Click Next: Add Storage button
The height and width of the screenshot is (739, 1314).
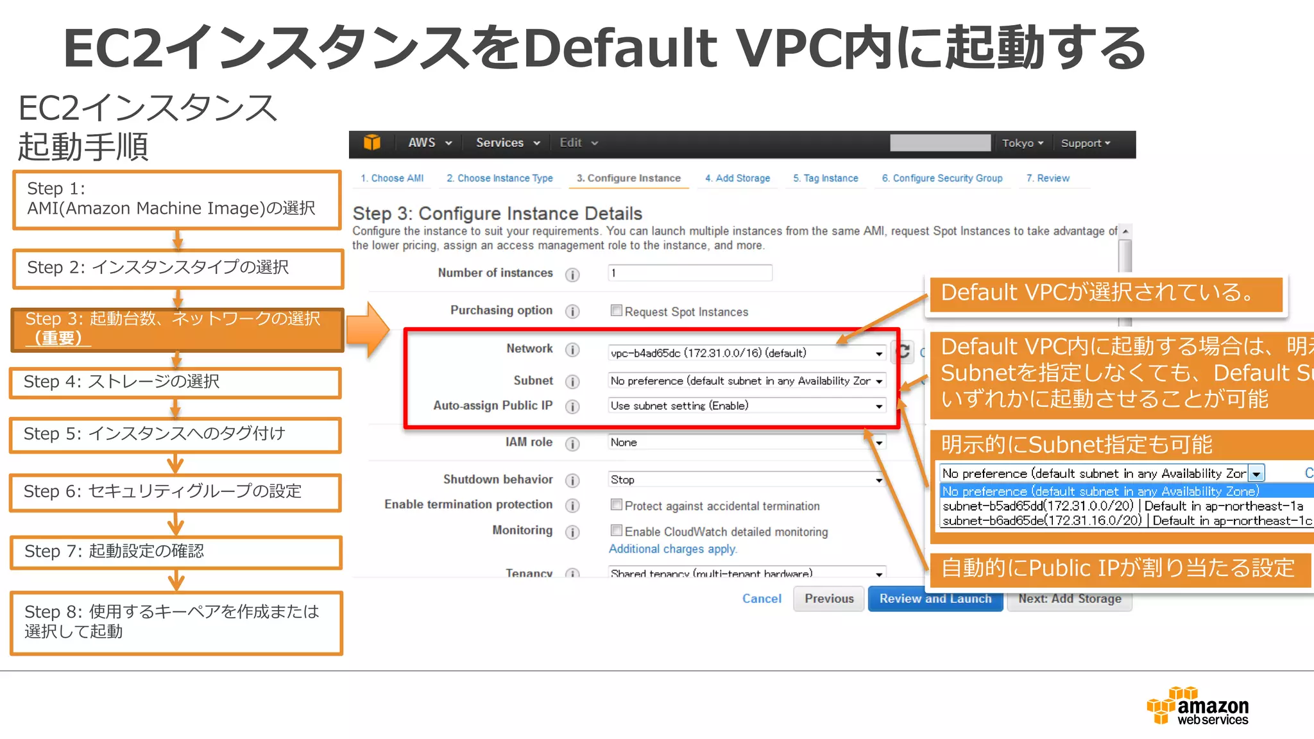tap(1070, 599)
